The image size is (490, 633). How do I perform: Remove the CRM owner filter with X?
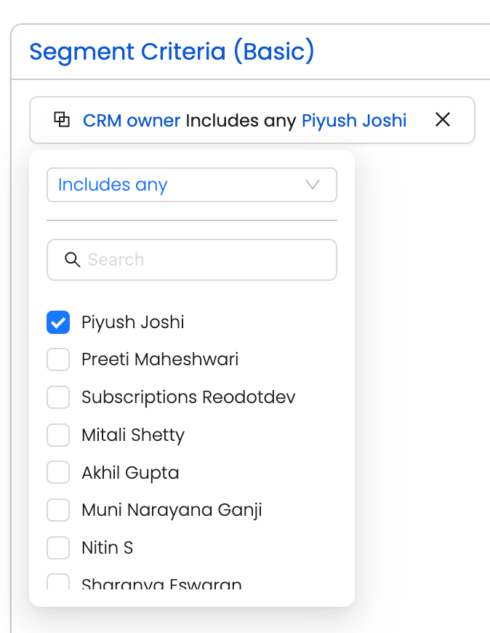pyautogui.click(x=443, y=120)
